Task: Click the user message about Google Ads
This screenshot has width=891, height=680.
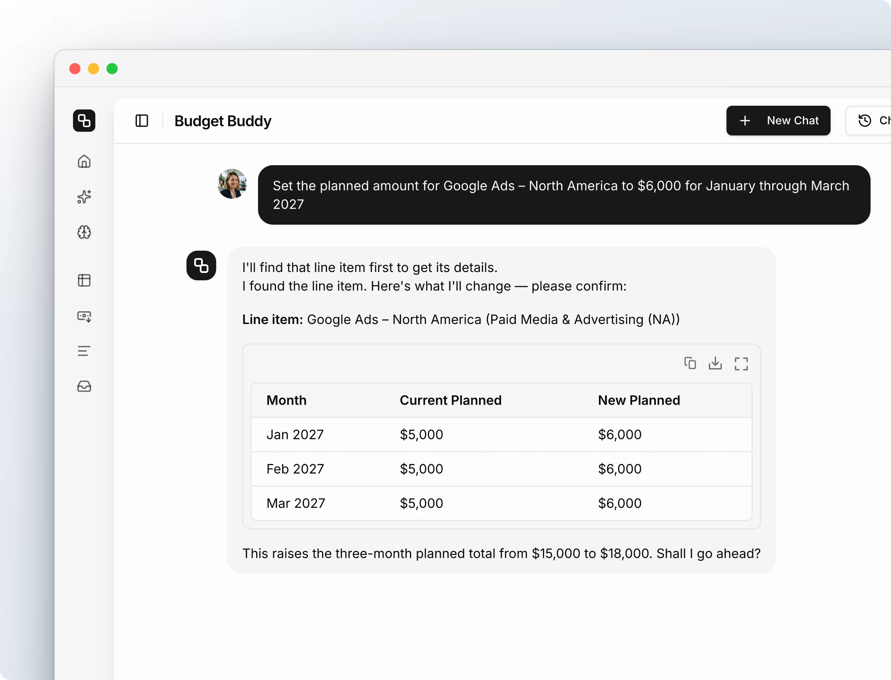Action: tap(564, 195)
